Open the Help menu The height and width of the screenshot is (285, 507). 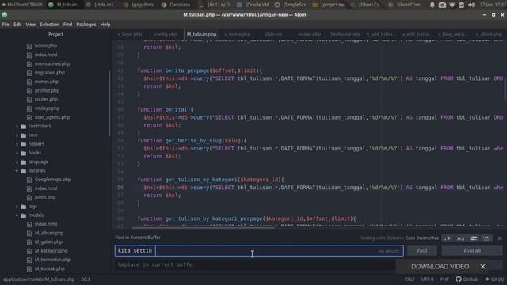[x=105, y=25]
